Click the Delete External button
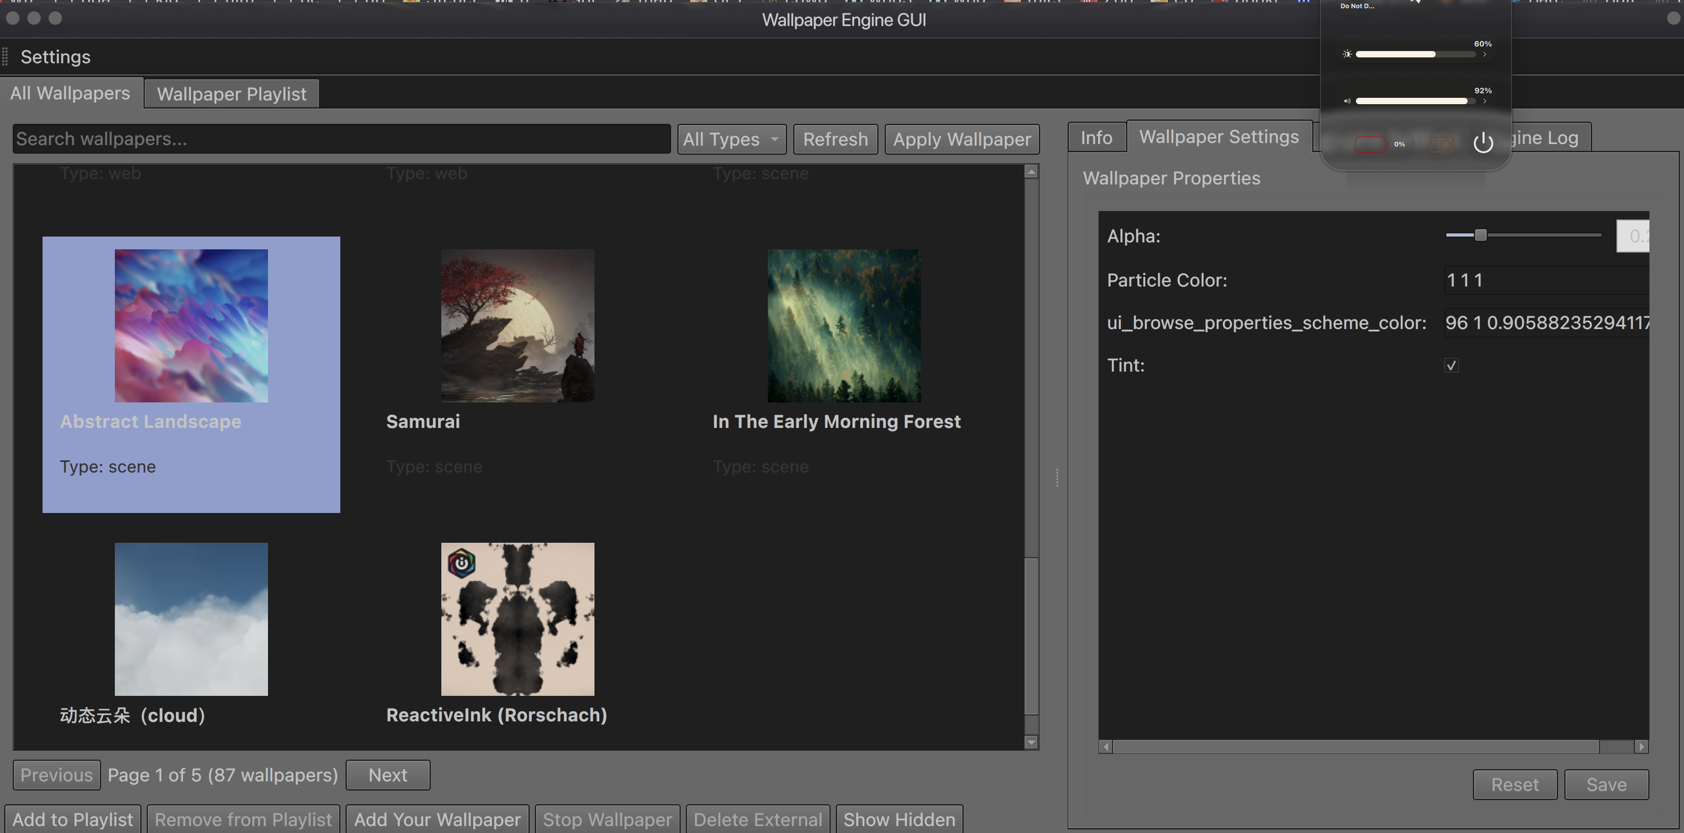The height and width of the screenshot is (833, 1684). point(758,819)
